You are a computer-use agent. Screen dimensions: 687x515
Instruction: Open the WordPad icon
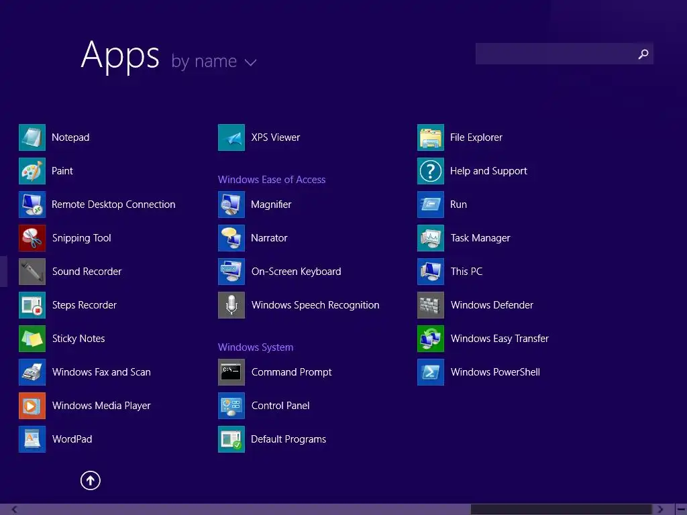32,439
